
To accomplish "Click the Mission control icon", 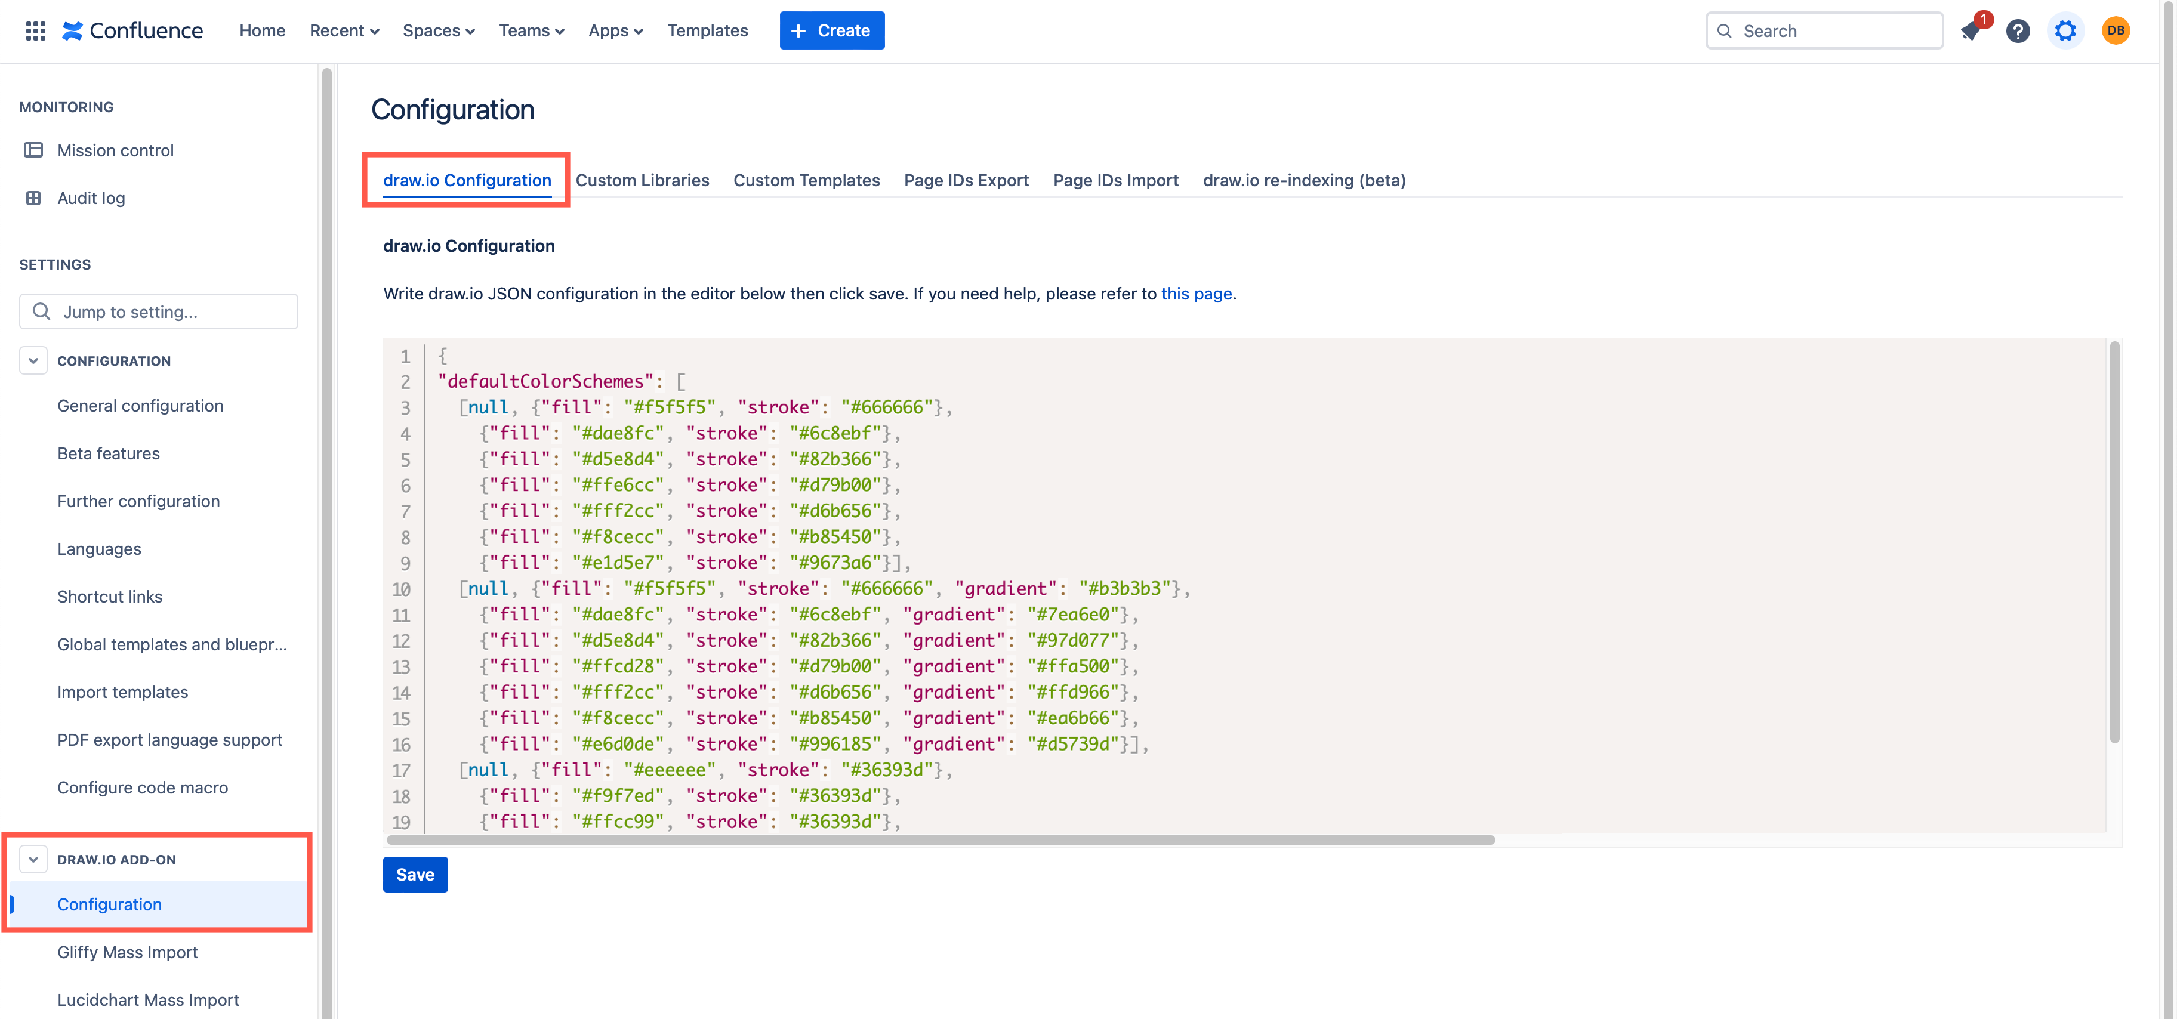I will click(x=33, y=150).
